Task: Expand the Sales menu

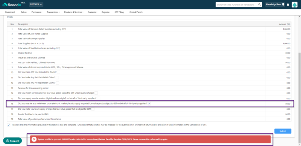Action: tap(24, 12)
